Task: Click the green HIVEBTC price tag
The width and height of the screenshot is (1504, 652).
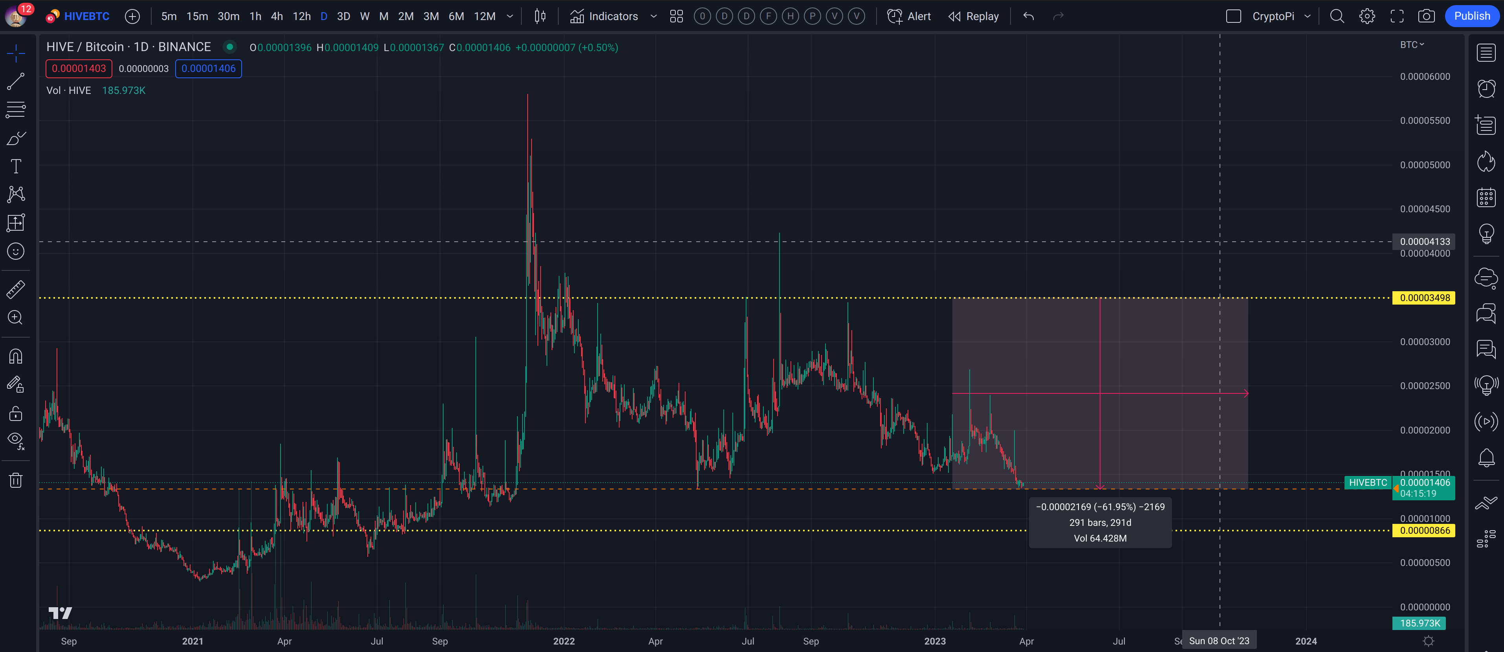Action: 1367,483
